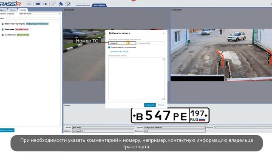Click scroll down arrow in dialog textarea
Screen dimensions: 272x153
point(163,99)
